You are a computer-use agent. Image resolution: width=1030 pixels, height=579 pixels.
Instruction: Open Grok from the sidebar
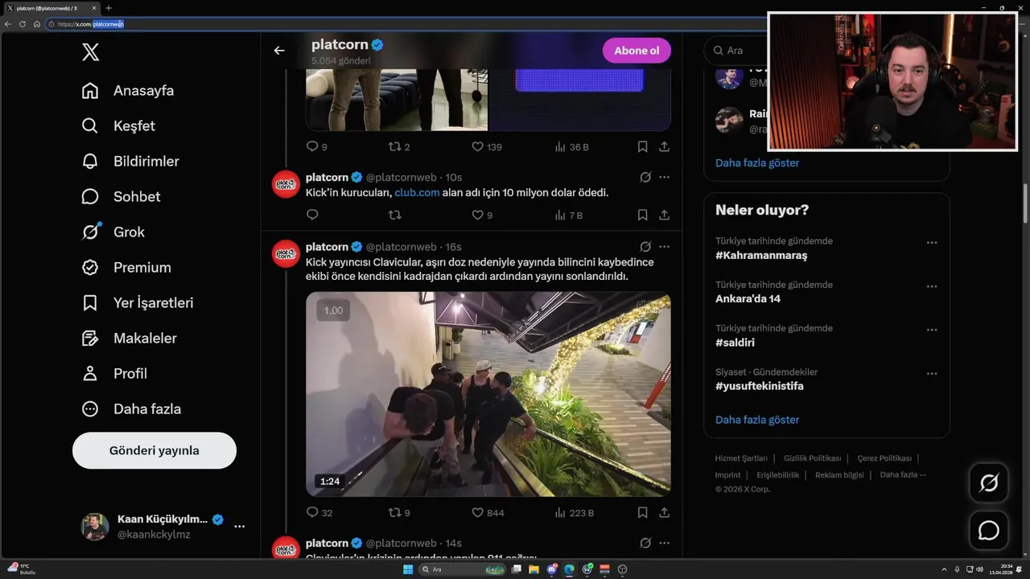pyautogui.click(x=113, y=232)
